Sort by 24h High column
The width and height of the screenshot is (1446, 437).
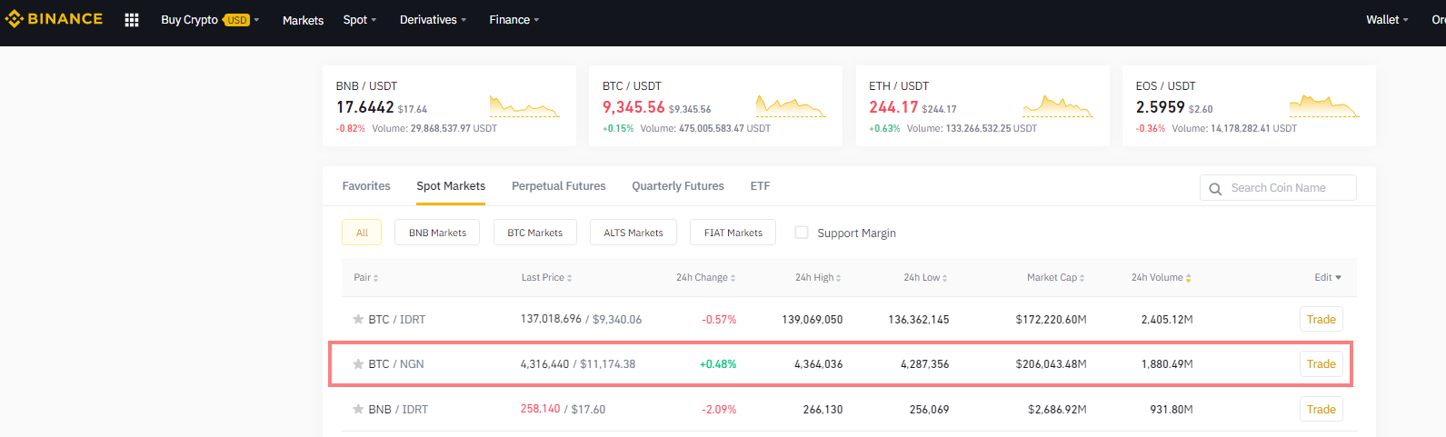[818, 277]
